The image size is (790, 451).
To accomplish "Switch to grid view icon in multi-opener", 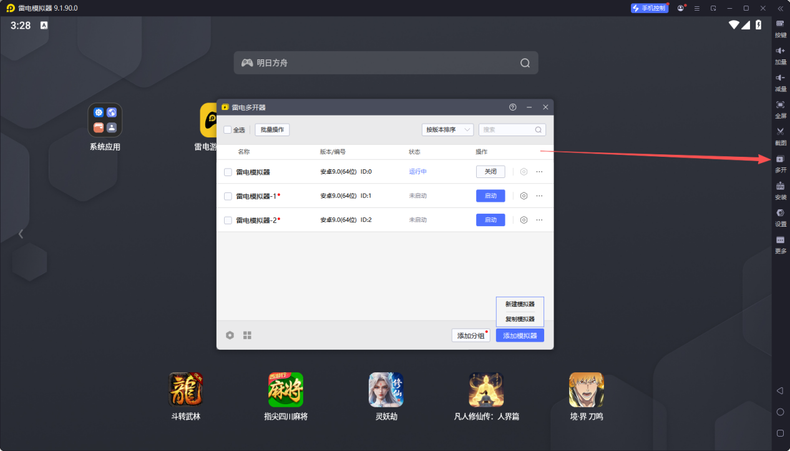I will [247, 335].
